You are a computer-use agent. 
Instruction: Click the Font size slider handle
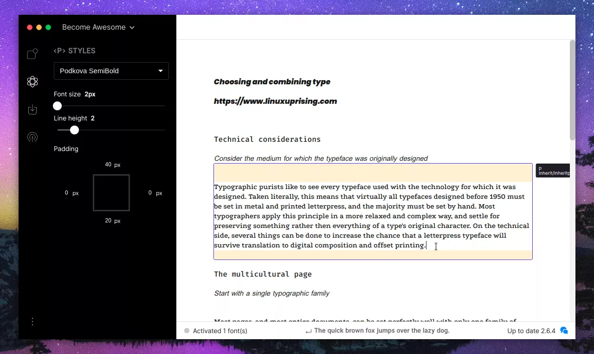pyautogui.click(x=58, y=106)
